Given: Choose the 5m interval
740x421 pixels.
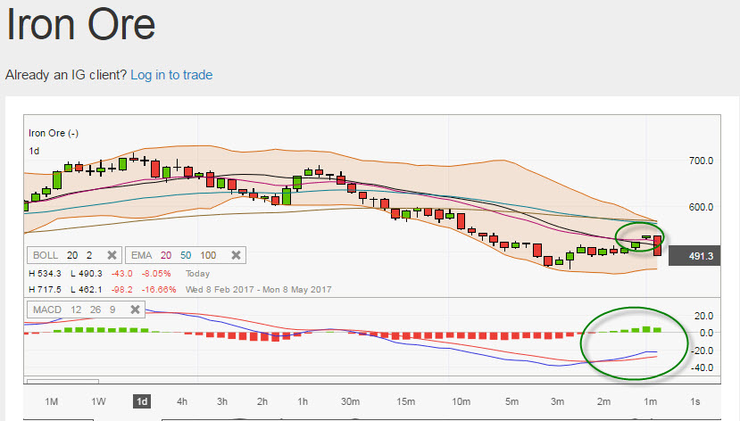Looking at the screenshot, I should point(511,401).
